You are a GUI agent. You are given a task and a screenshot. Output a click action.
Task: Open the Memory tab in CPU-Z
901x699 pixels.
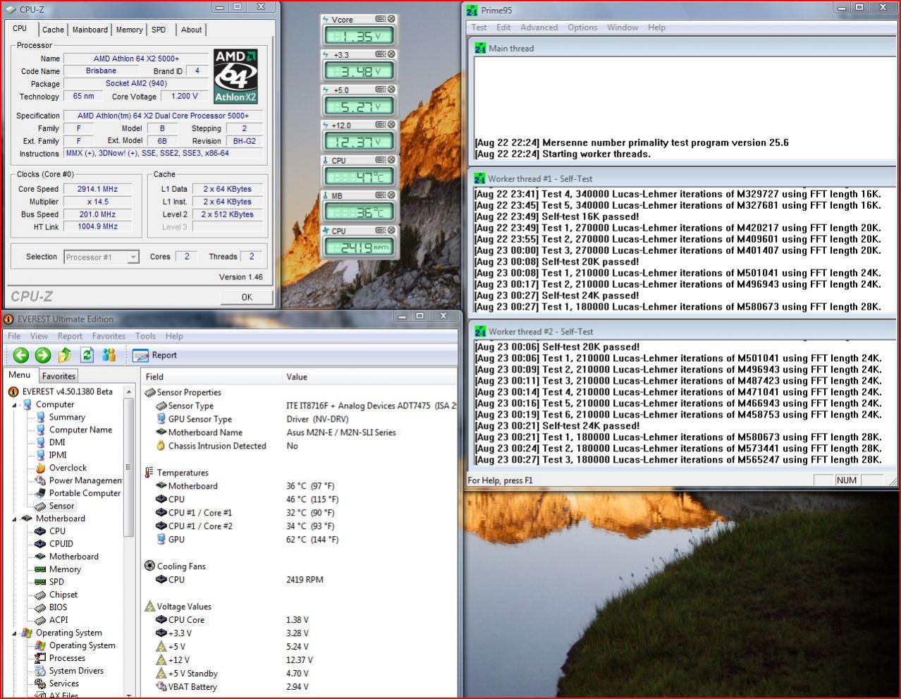coord(129,30)
